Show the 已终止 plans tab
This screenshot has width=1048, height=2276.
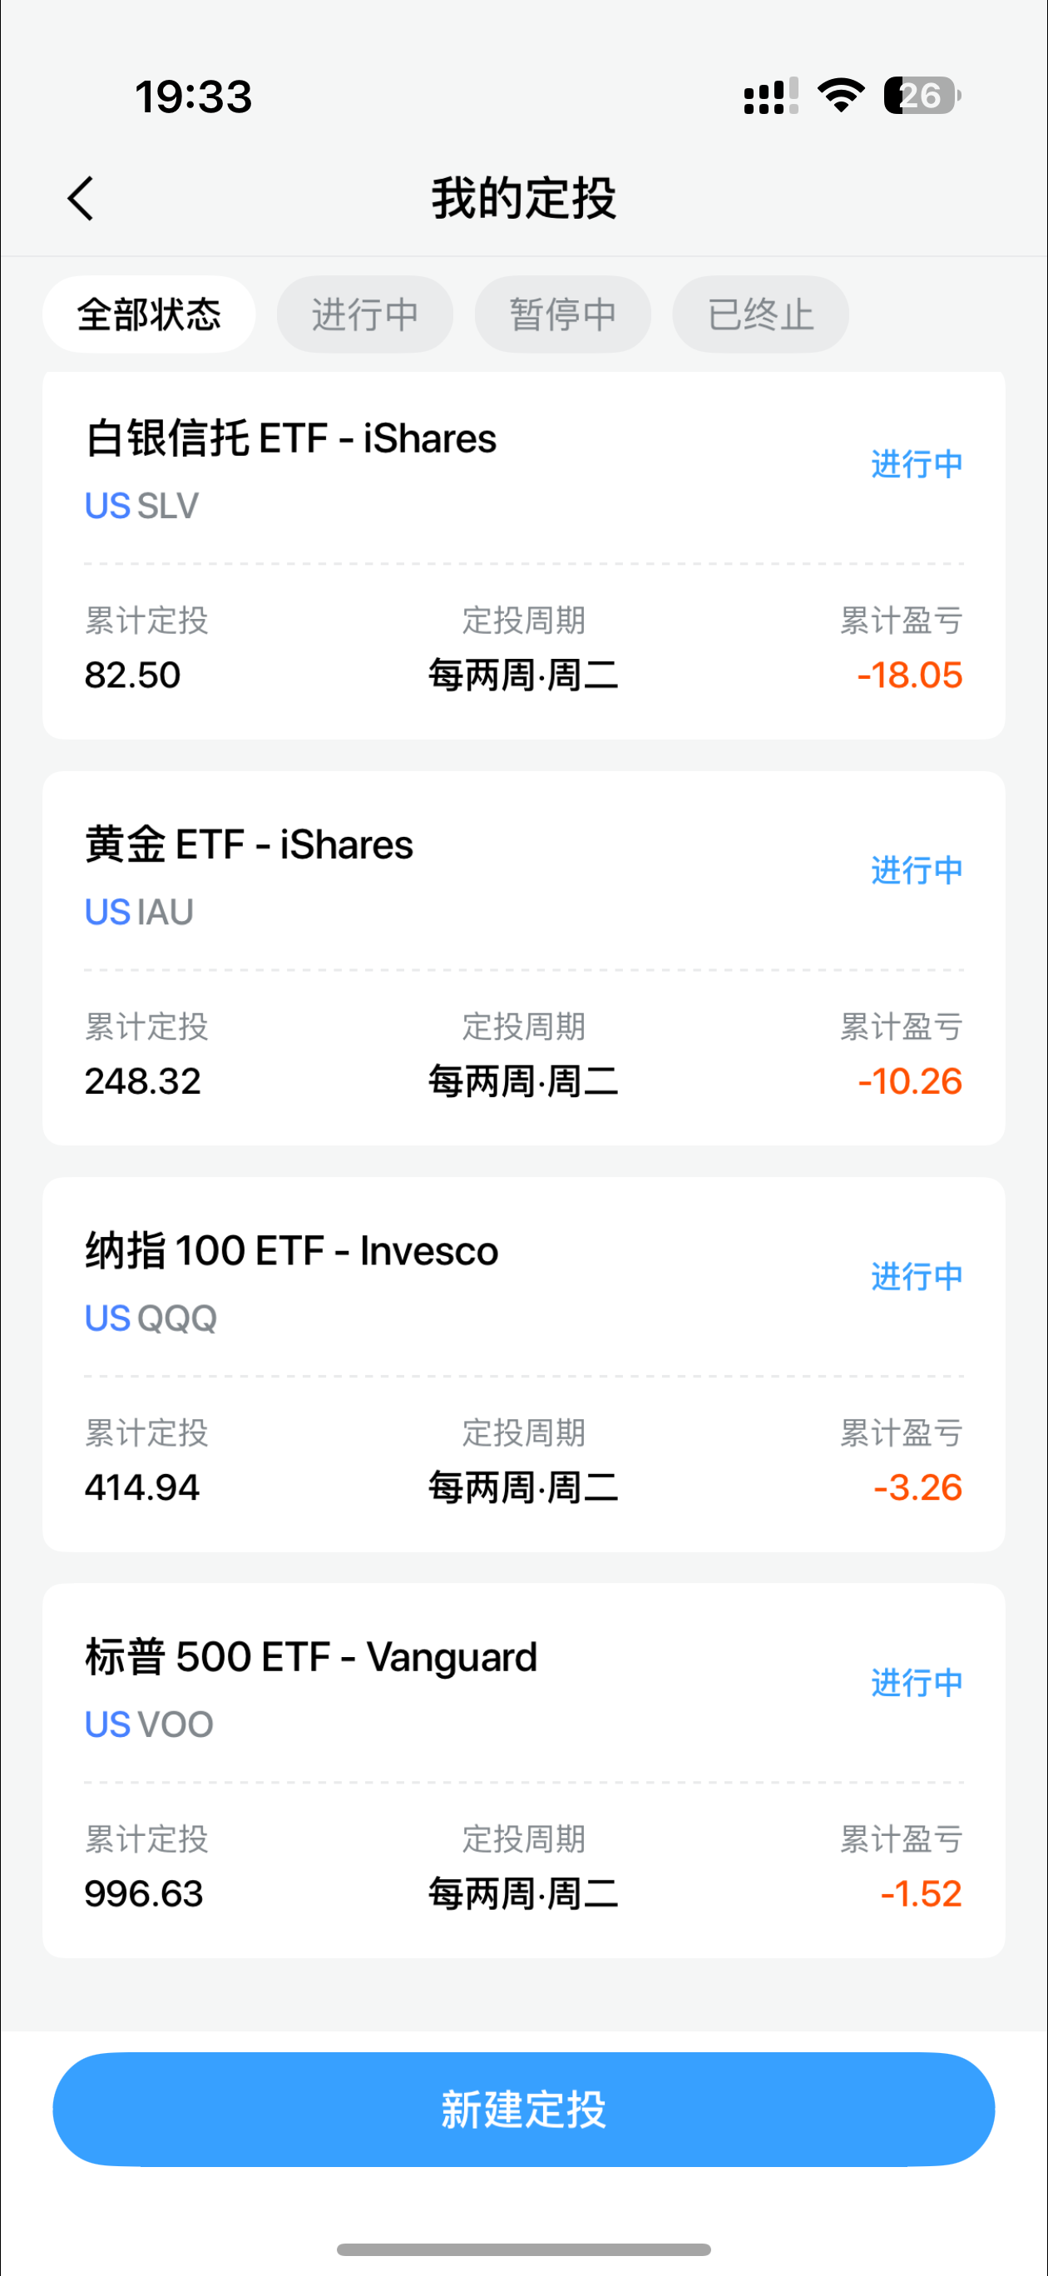point(761,314)
